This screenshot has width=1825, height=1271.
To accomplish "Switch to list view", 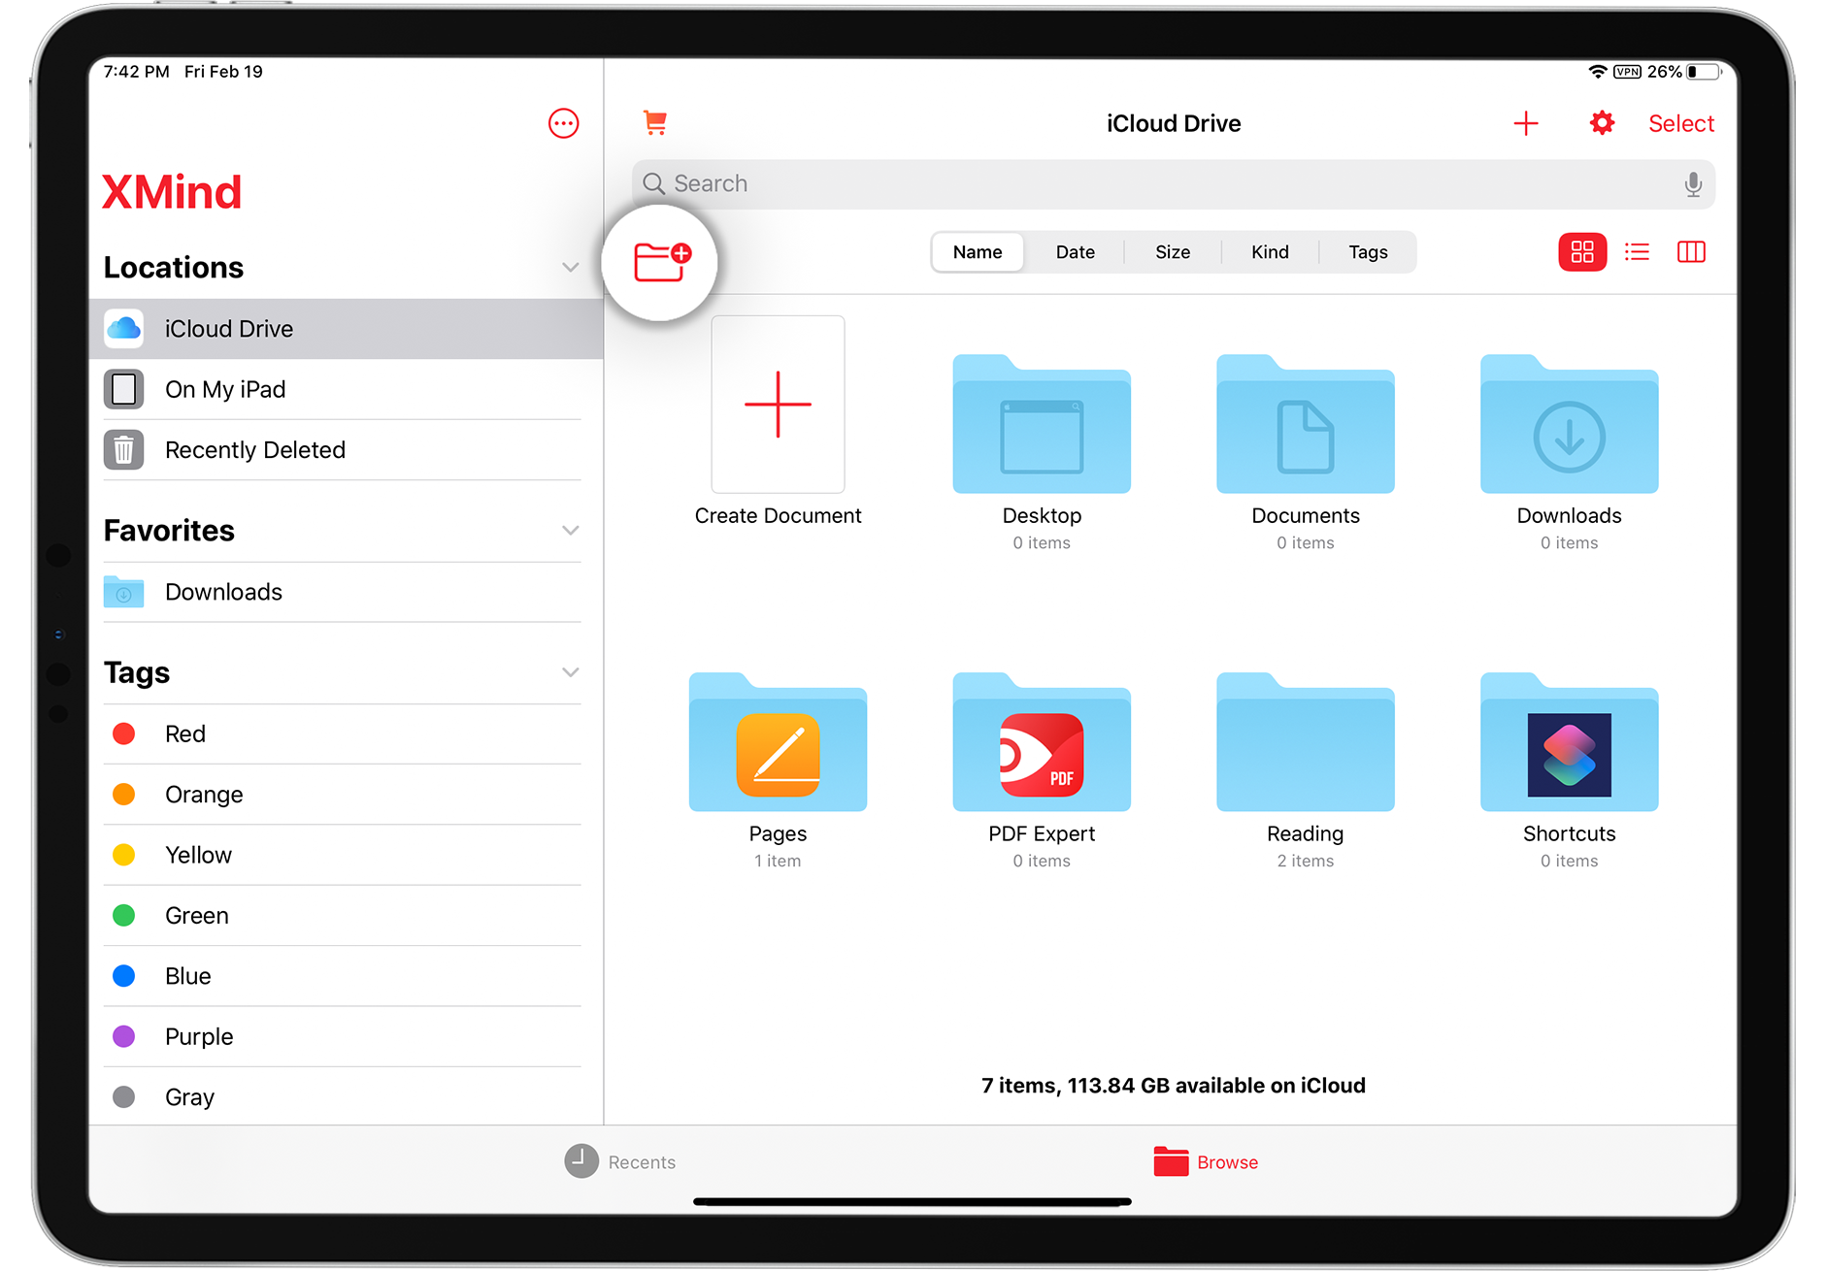I will (x=1637, y=252).
